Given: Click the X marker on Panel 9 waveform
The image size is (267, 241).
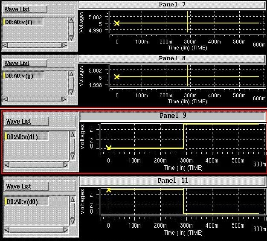Looking at the screenshot, I should click(109, 148).
